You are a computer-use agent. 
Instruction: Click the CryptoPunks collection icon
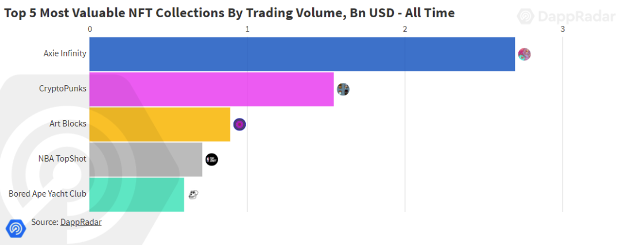tap(343, 89)
